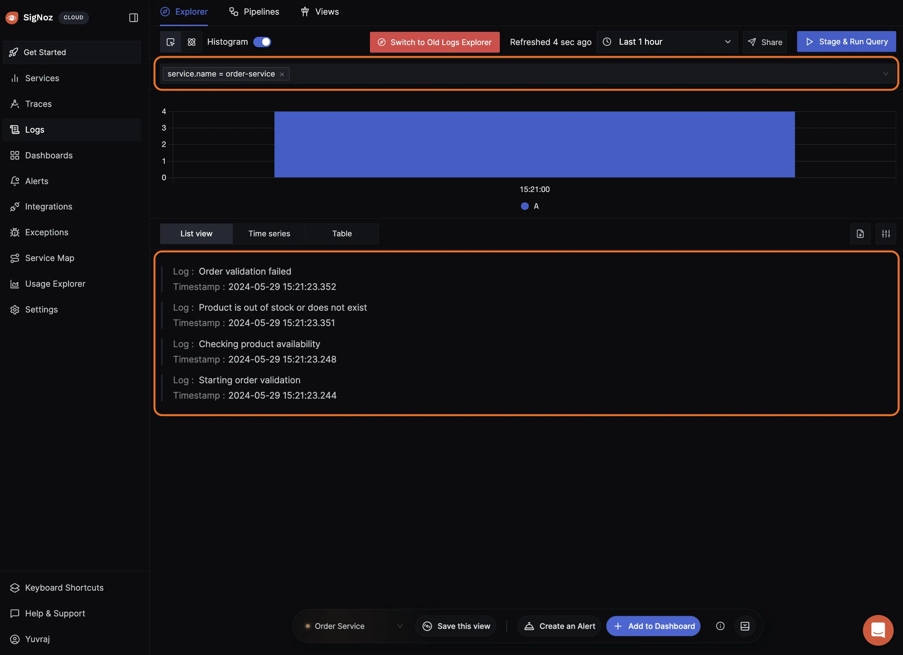Switch to the Time series tab
This screenshot has height=655, width=903.
click(269, 233)
